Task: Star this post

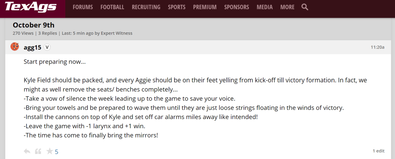Action: pos(49,151)
